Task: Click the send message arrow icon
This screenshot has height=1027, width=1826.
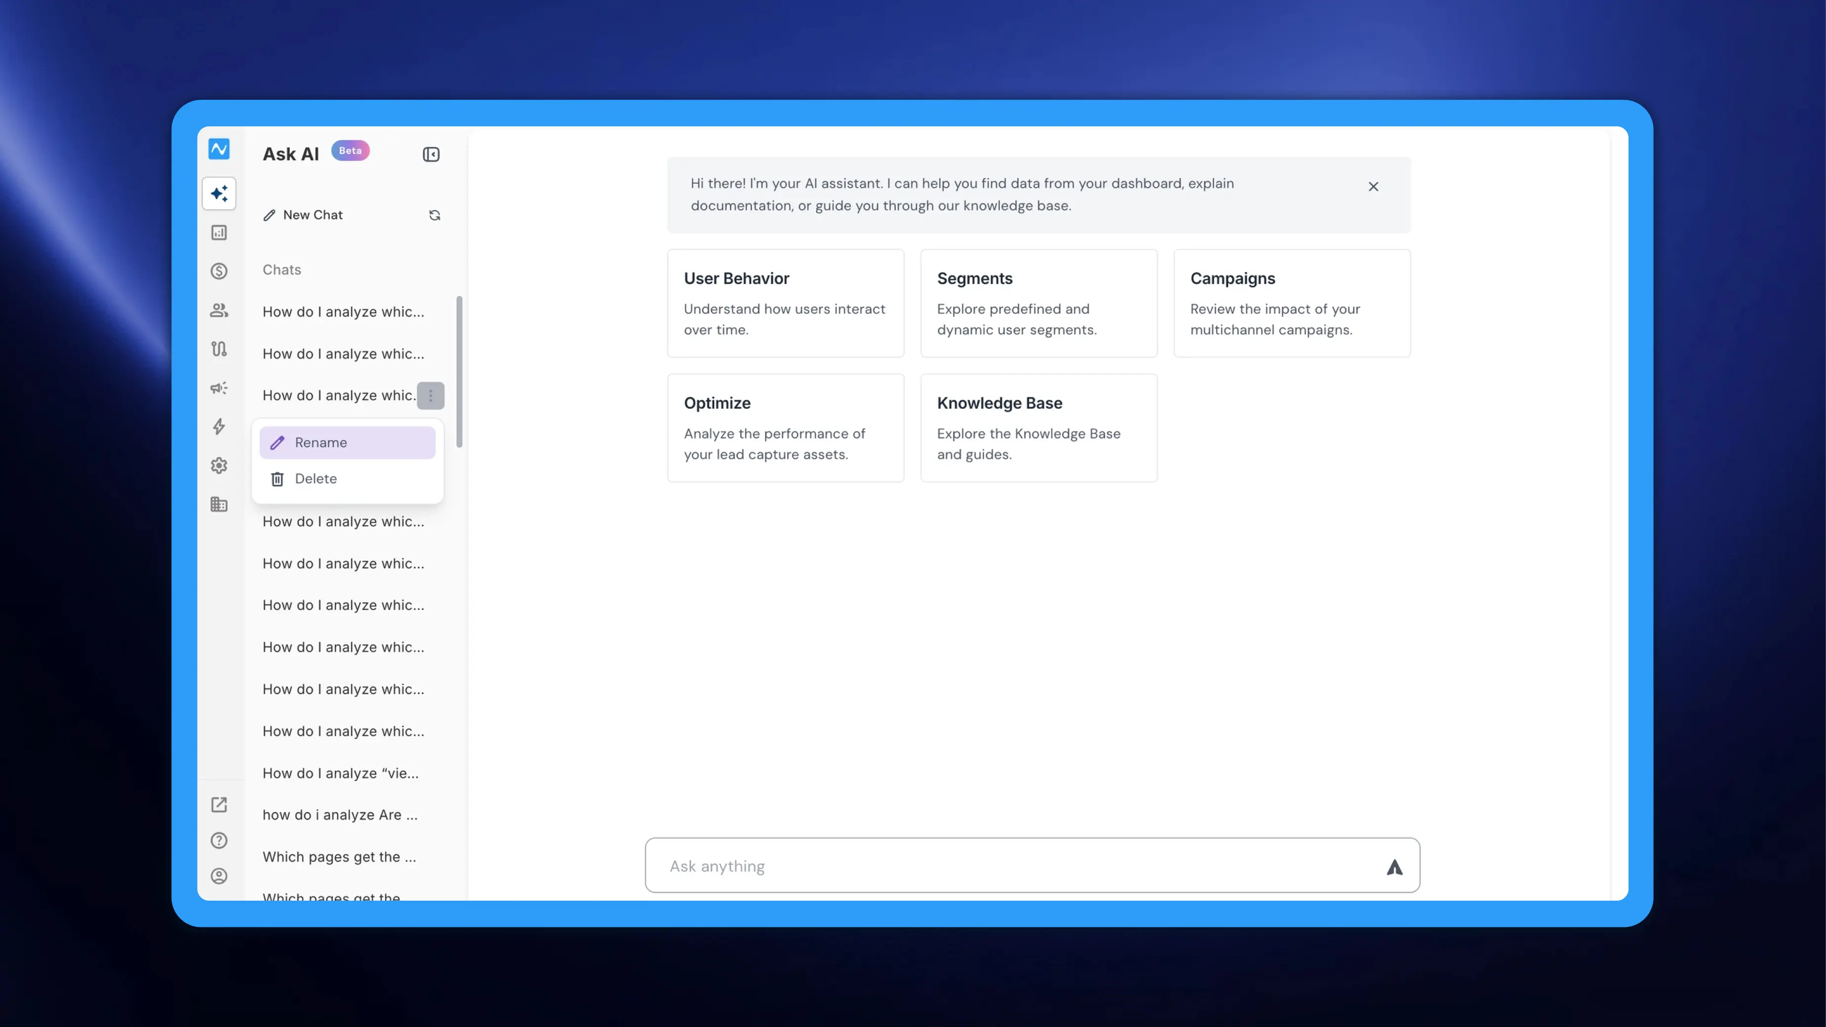Action: [1394, 867]
